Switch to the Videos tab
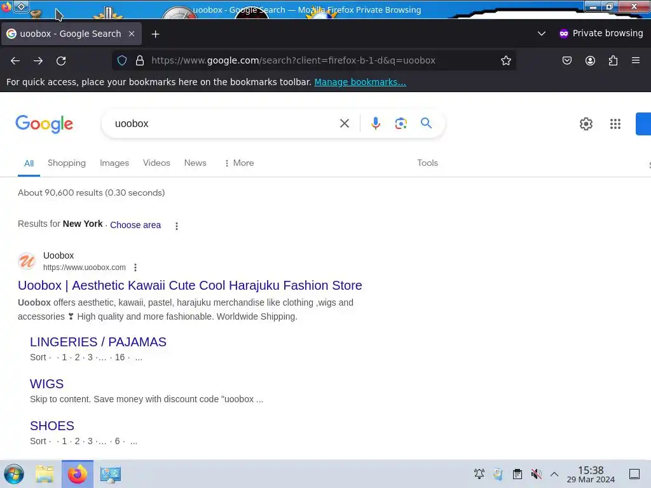Viewport: 651px width, 488px height. pos(156,163)
